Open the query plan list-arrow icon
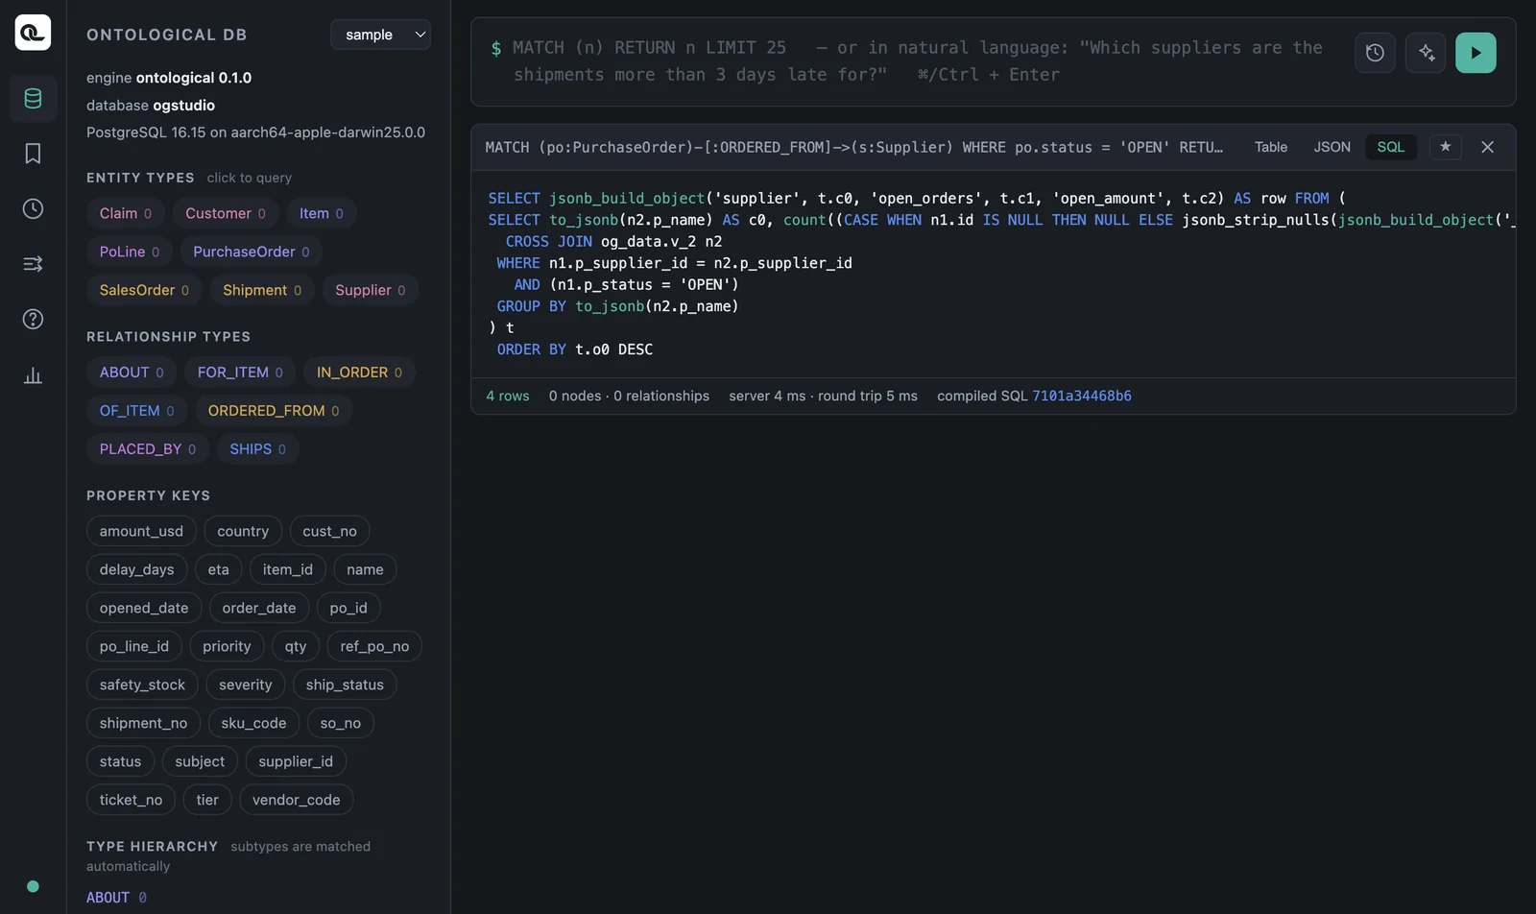This screenshot has width=1536, height=914. 33,263
